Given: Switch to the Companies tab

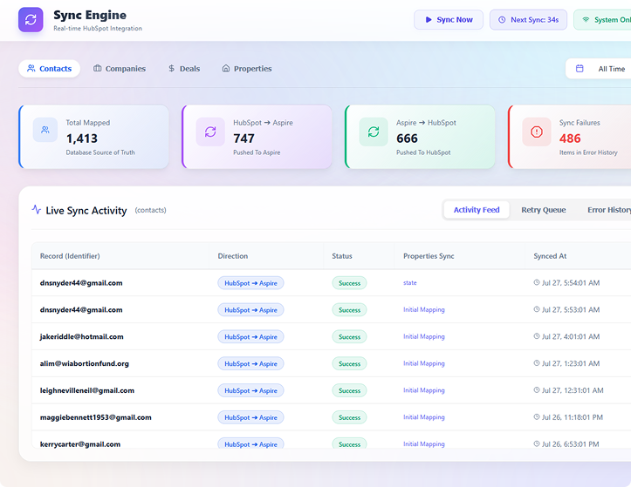Looking at the screenshot, I should (120, 69).
